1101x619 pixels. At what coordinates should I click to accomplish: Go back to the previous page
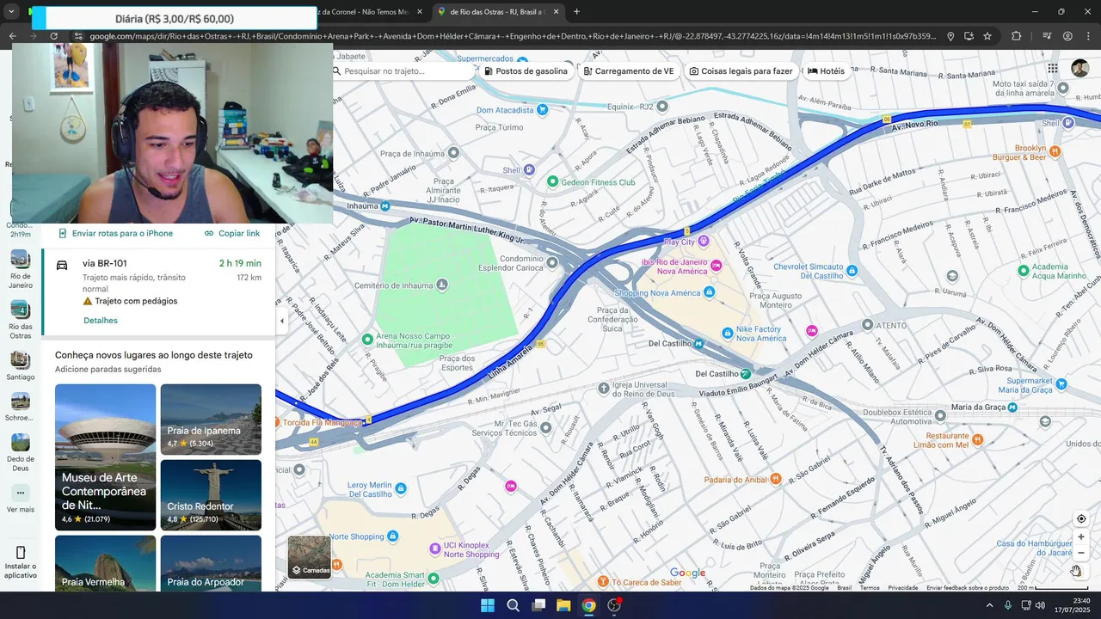[12, 36]
